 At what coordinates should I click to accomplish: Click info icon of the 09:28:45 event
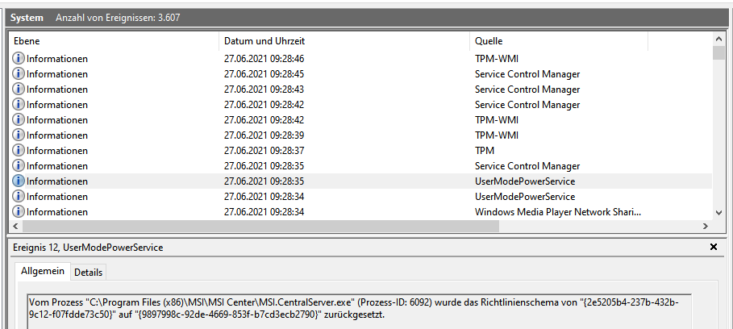pyautogui.click(x=19, y=74)
